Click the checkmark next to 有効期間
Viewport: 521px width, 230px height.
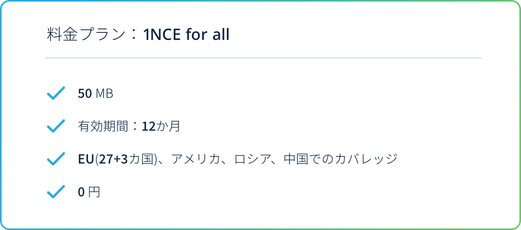(56, 126)
